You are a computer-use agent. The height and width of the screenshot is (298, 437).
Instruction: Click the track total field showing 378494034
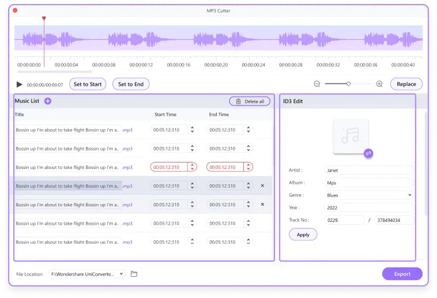394,220
